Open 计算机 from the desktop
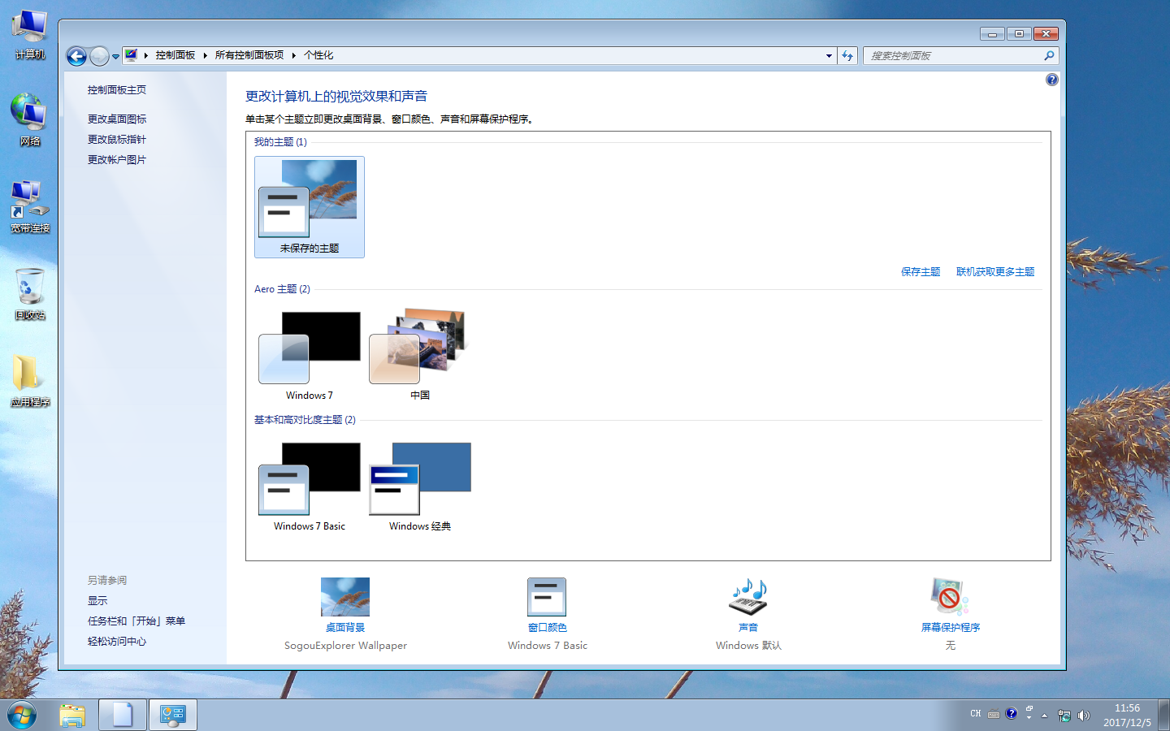The width and height of the screenshot is (1170, 731). (x=29, y=28)
